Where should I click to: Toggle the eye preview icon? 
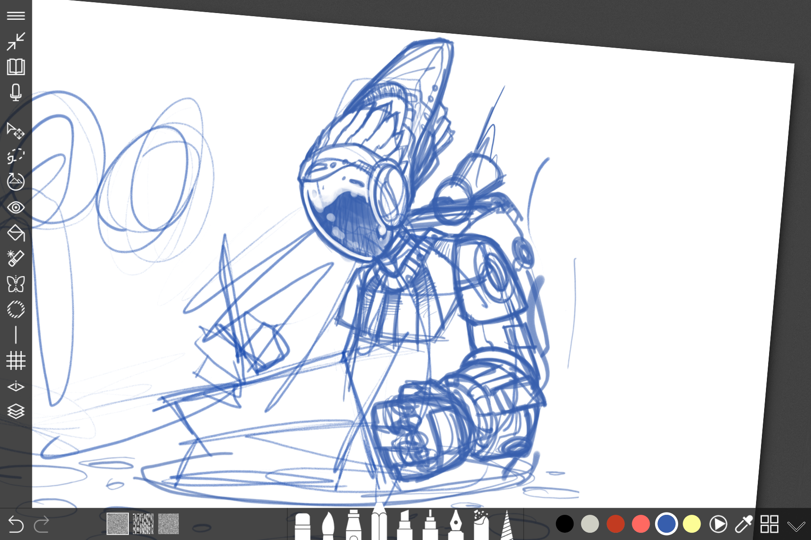16,207
